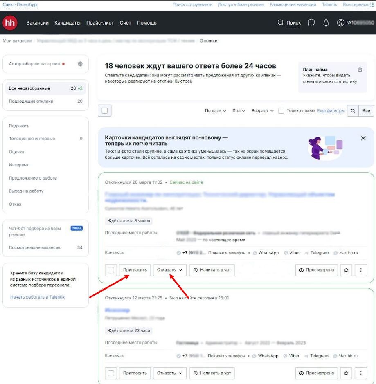The image size is (376, 384).
Task: Open План найма settings gear
Action: (360, 70)
